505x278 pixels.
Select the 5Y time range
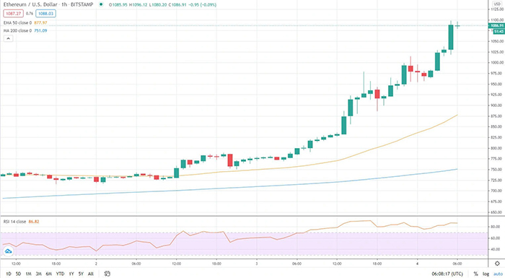tap(81, 274)
